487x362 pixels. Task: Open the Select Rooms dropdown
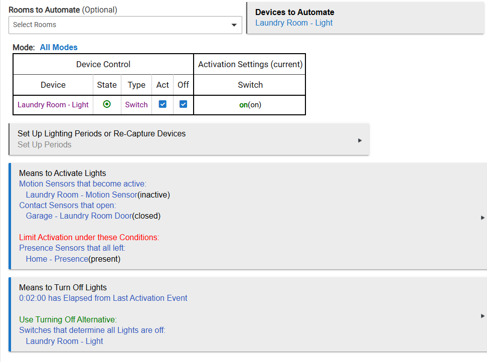click(125, 25)
